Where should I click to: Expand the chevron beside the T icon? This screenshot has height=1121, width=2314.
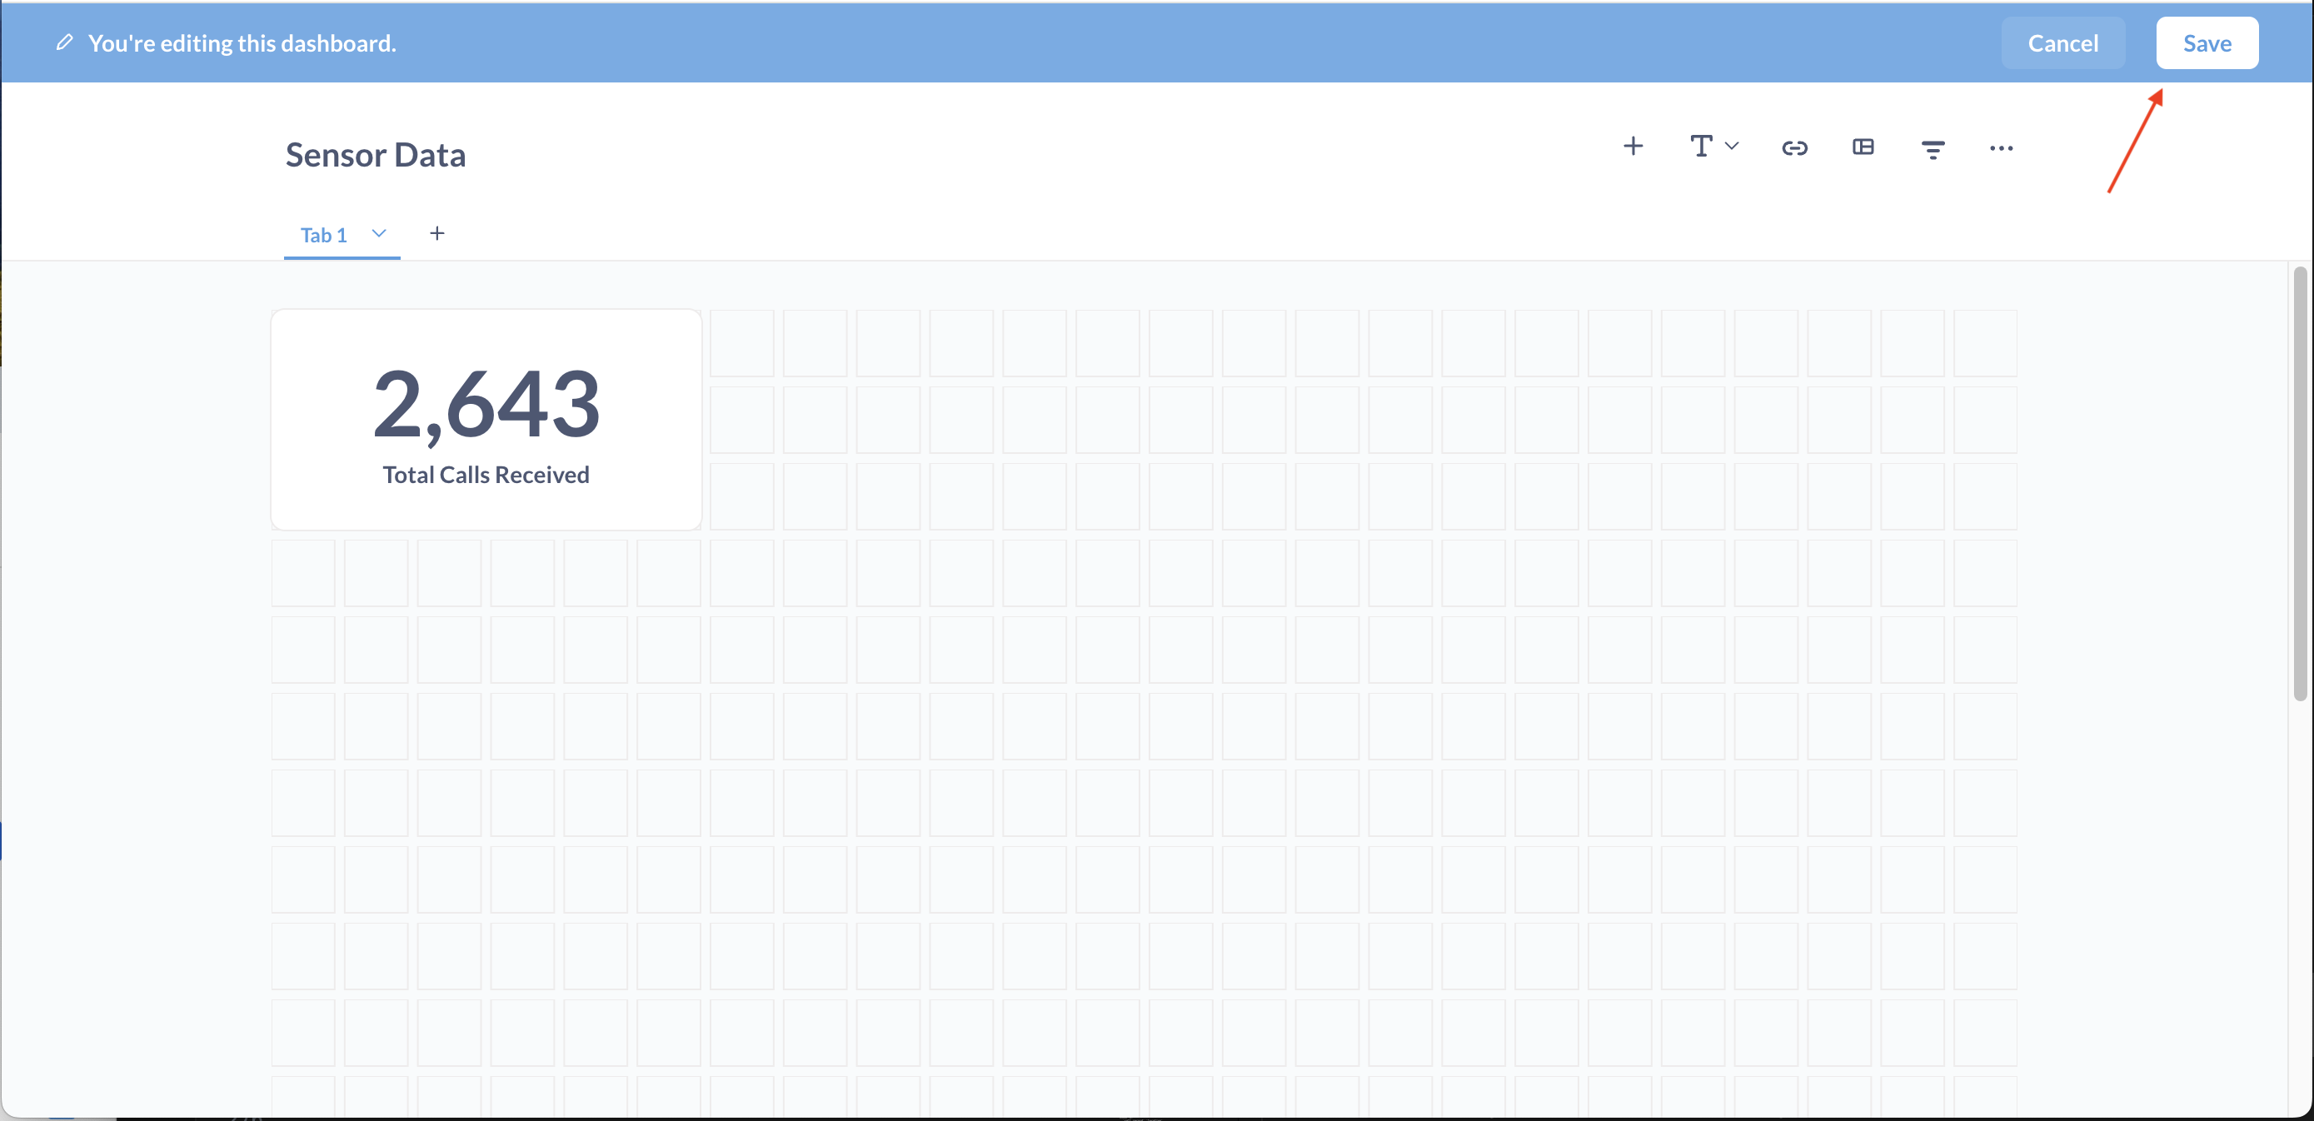tap(1732, 147)
